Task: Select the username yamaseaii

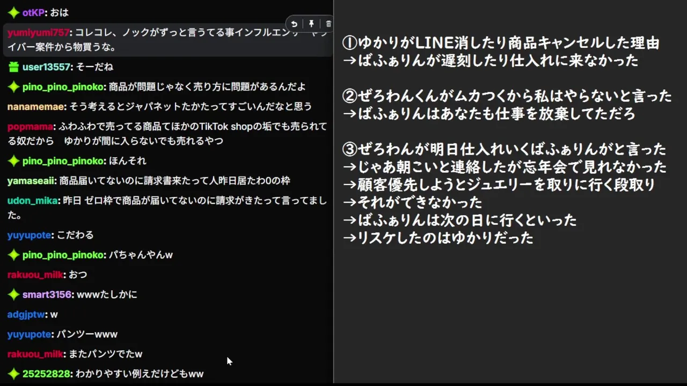Action: click(x=32, y=181)
